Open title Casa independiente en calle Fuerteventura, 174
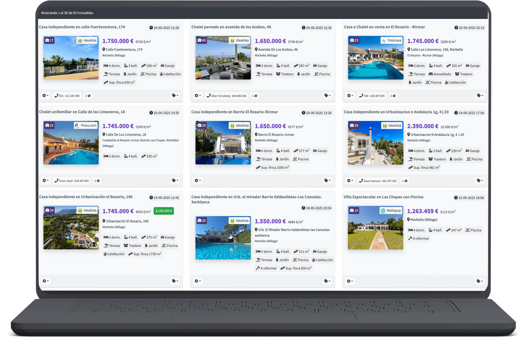 pos(82,27)
